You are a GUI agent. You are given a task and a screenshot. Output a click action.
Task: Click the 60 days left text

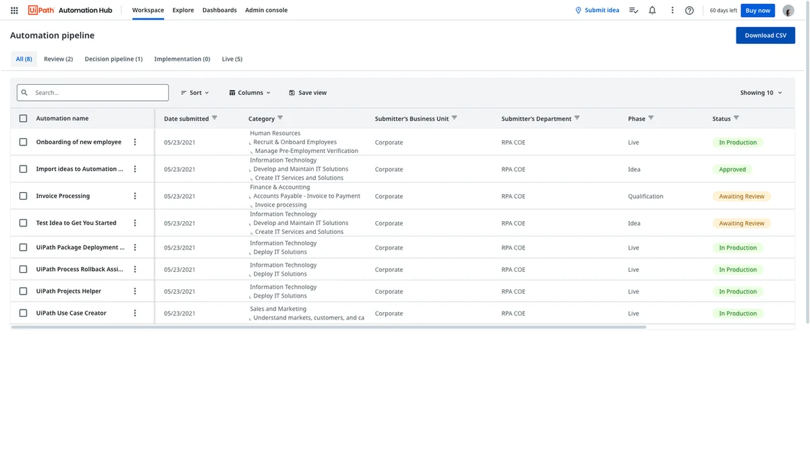(x=724, y=10)
